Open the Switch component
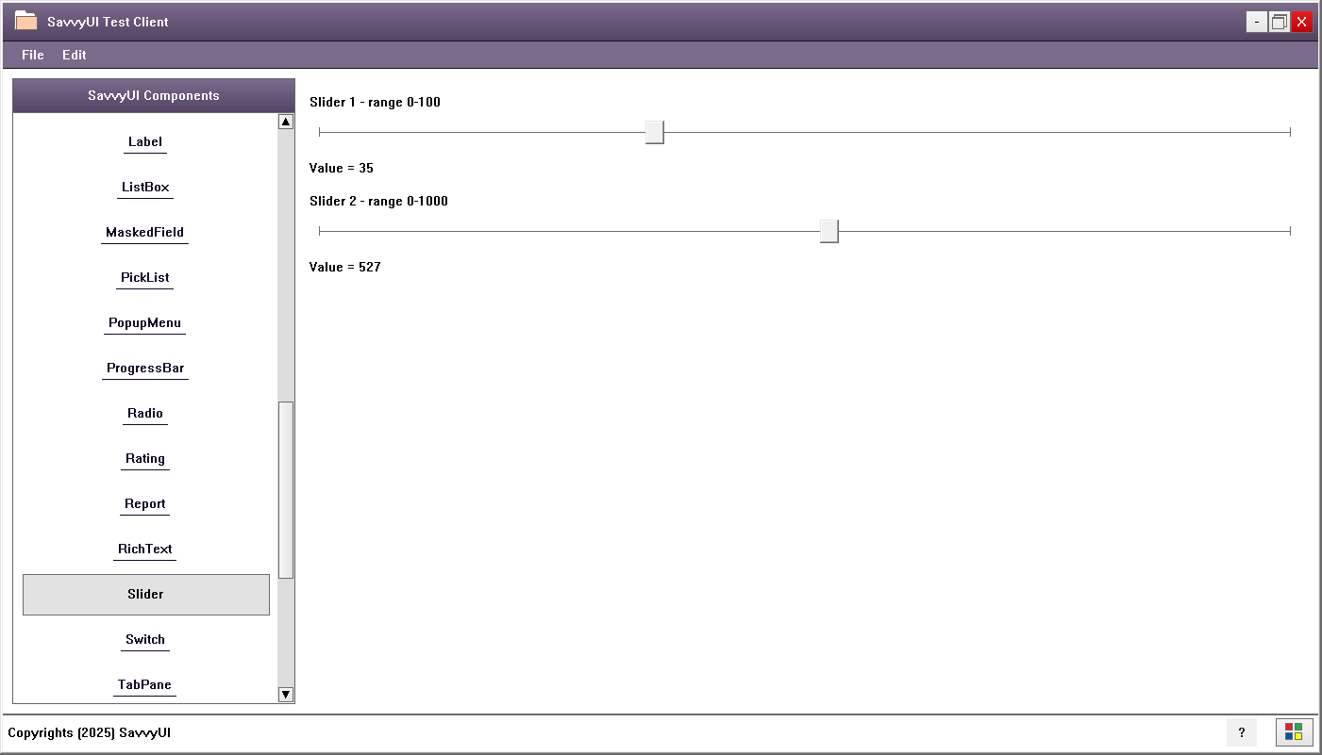Image resolution: width=1322 pixels, height=755 pixels. click(144, 639)
